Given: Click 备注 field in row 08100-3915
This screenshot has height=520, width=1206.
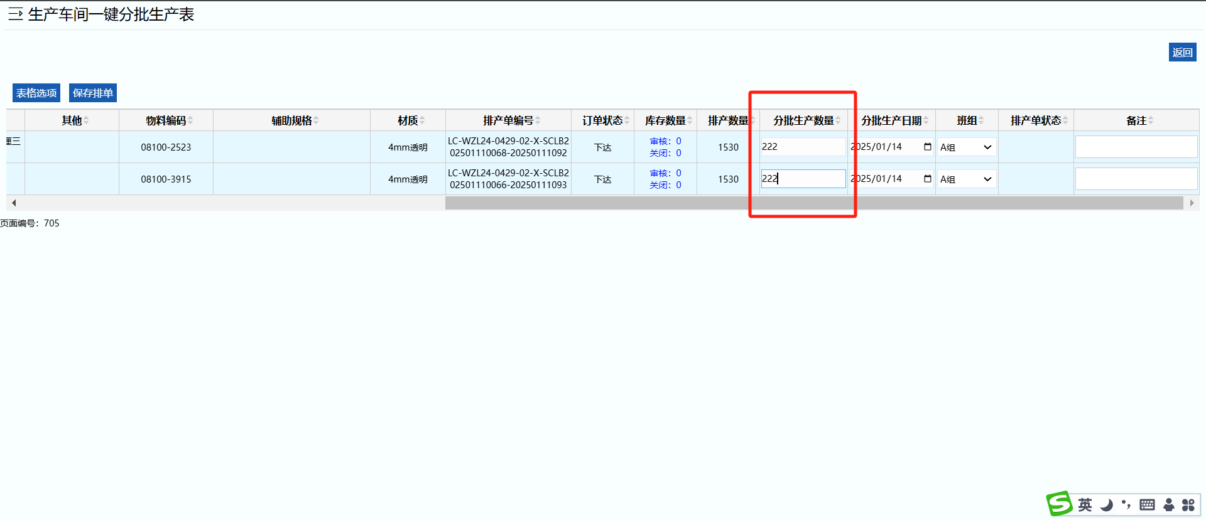Looking at the screenshot, I should click(x=1136, y=179).
